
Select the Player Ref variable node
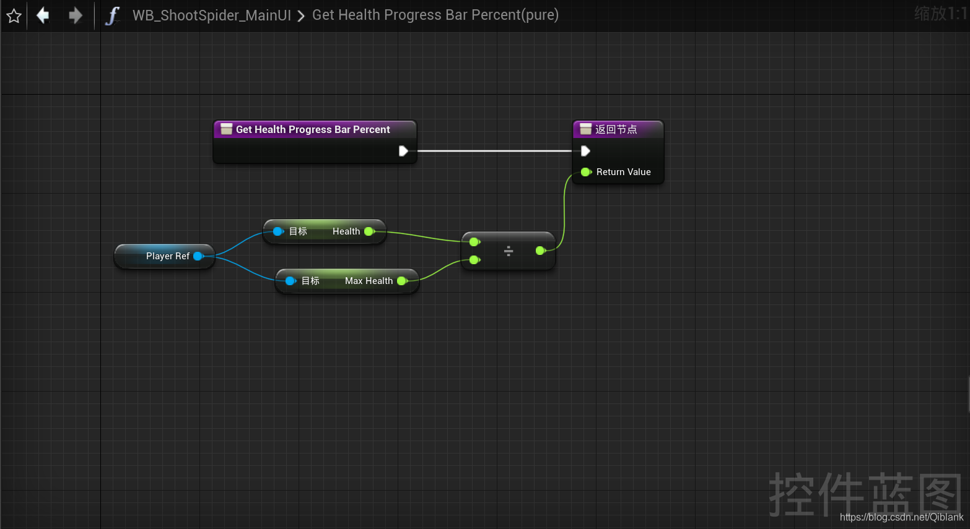pyautogui.click(x=164, y=256)
